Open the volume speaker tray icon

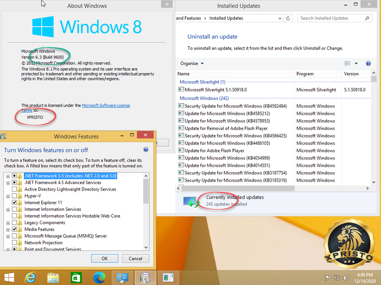tap(346, 278)
